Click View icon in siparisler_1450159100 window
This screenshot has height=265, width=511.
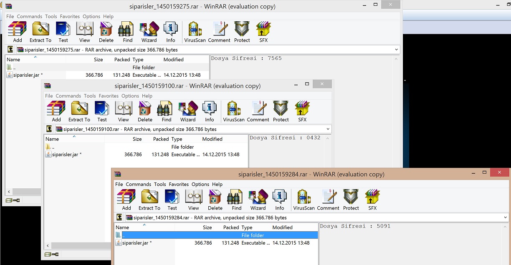click(124, 111)
